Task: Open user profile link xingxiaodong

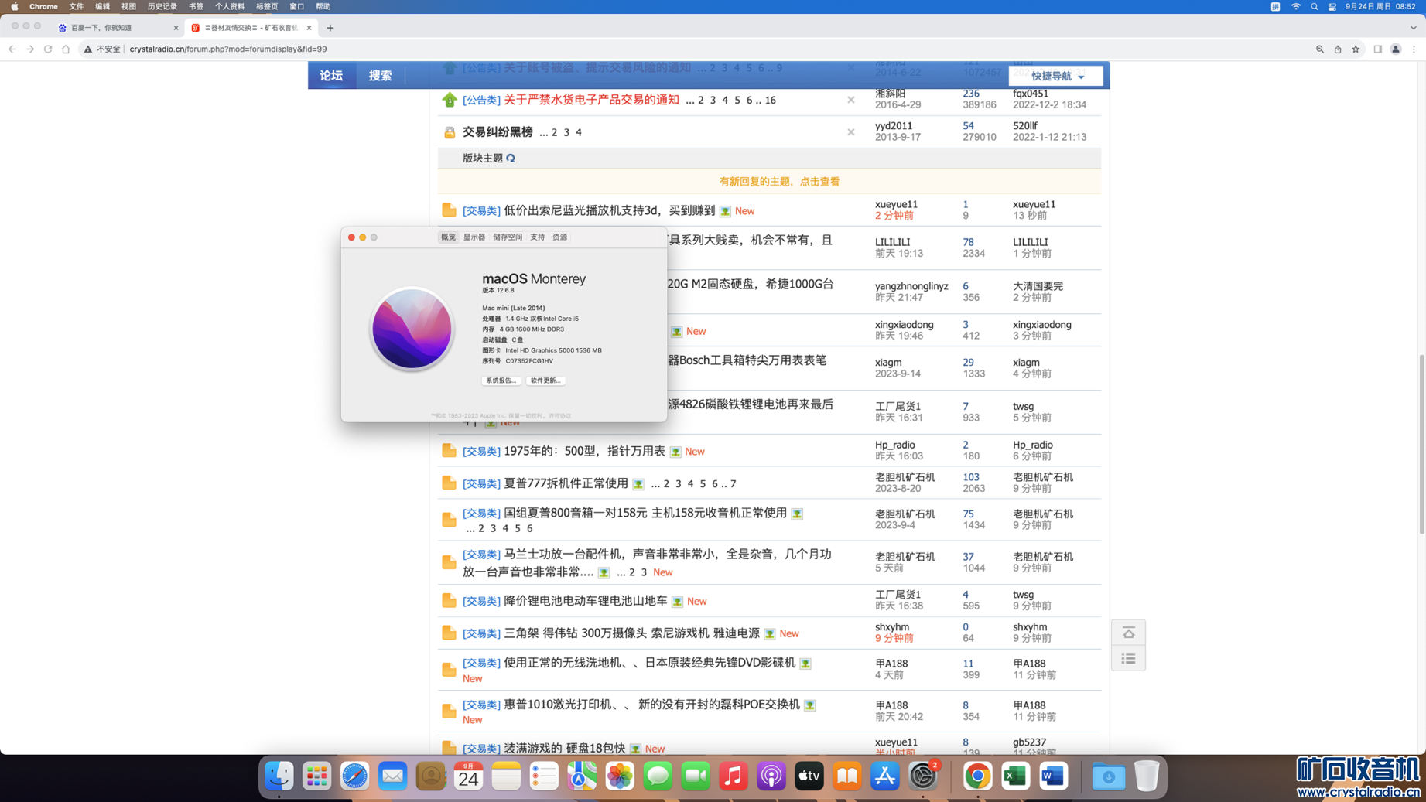Action: [904, 324]
